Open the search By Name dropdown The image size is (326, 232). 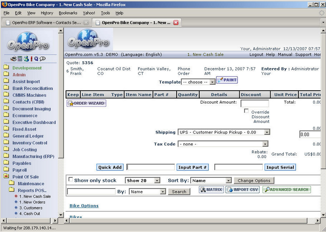[x=148, y=192]
